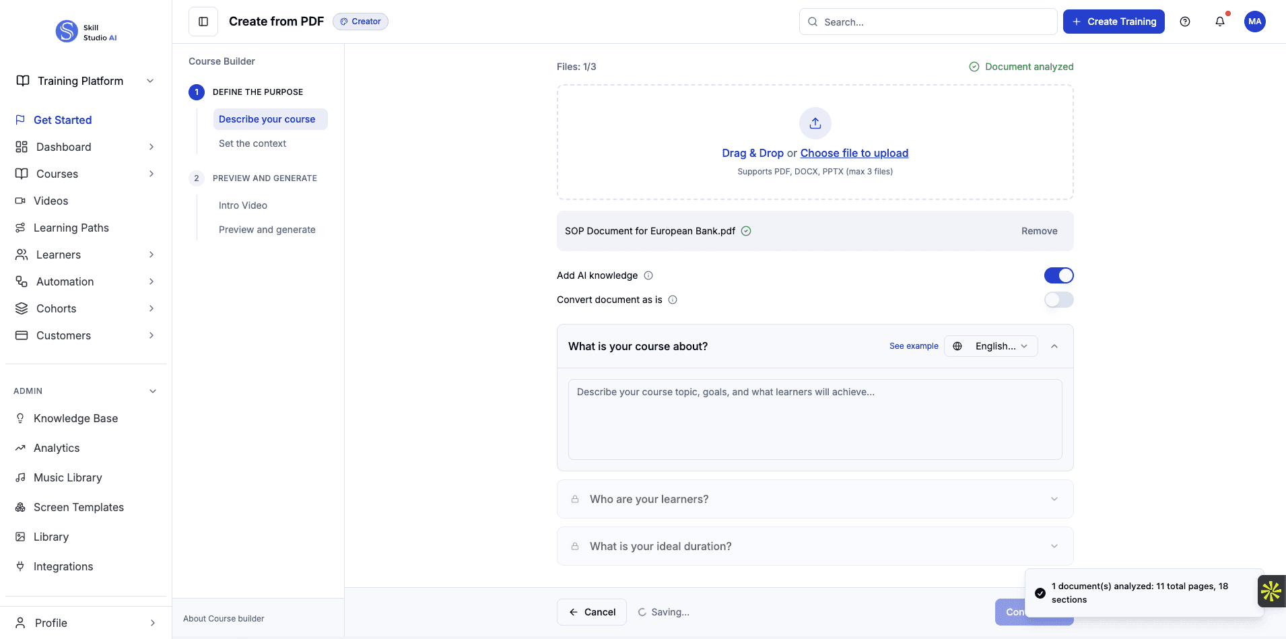Remove the SOP Document for European Bank PDF
This screenshot has height=639, width=1286.
(x=1039, y=230)
